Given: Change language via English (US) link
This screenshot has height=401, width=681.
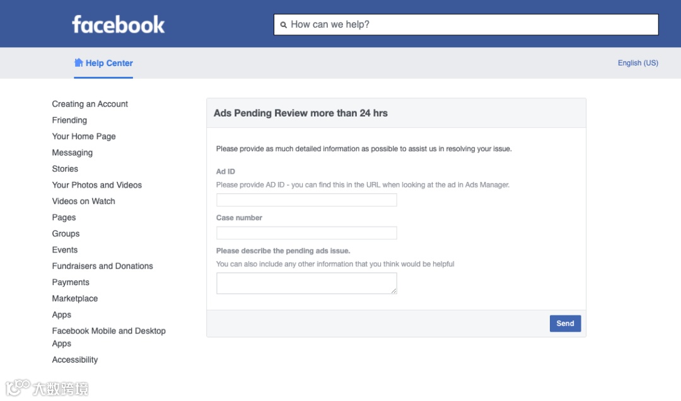Looking at the screenshot, I should (x=638, y=63).
